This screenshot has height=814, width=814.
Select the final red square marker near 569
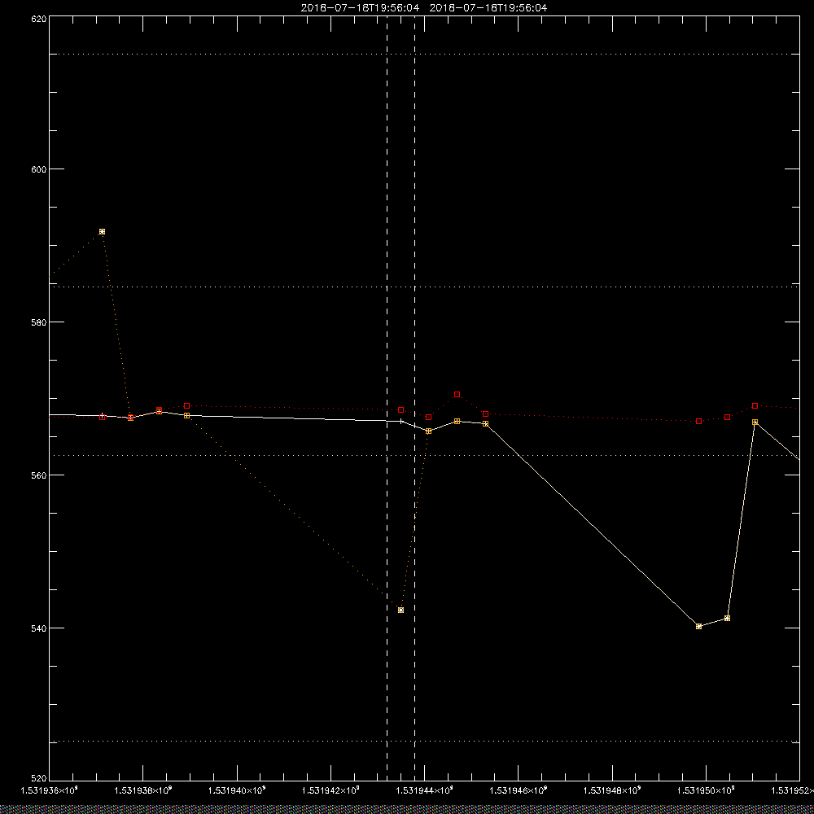click(755, 406)
